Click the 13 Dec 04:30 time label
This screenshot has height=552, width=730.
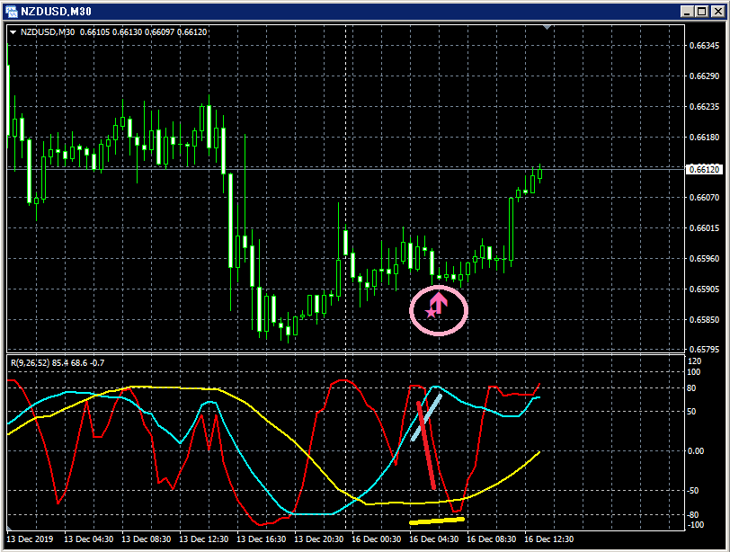pos(88,539)
